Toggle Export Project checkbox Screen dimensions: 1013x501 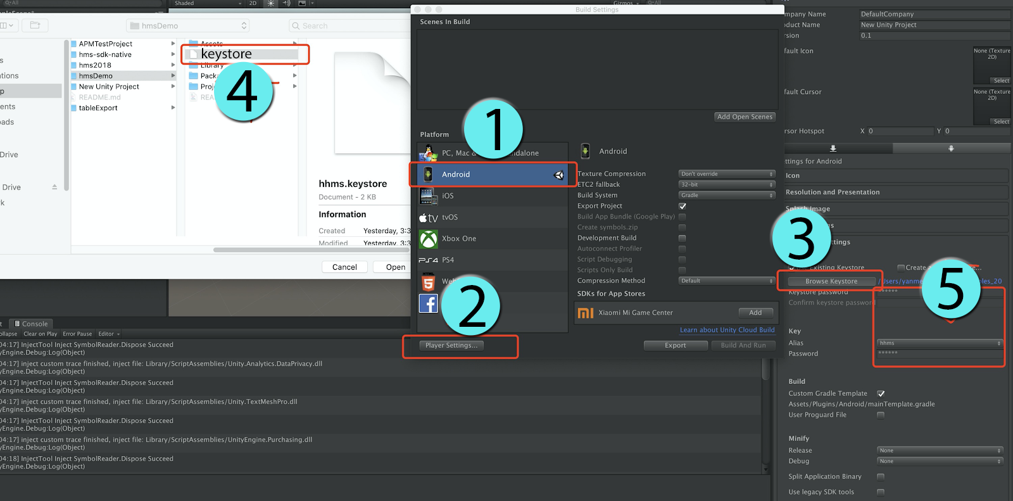683,206
